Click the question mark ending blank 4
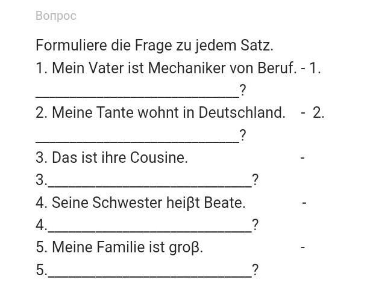 [x=255, y=225]
